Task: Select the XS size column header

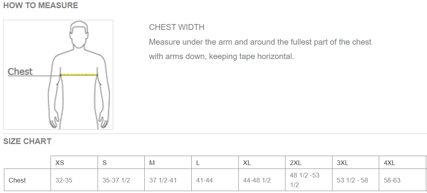Action: point(60,163)
